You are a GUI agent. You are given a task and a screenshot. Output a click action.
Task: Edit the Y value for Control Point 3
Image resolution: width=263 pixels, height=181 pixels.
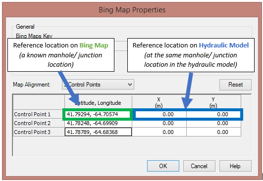click(x=213, y=132)
